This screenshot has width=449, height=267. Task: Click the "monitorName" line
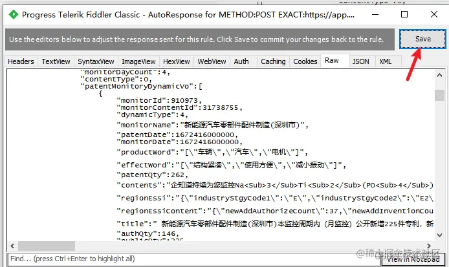point(212,125)
